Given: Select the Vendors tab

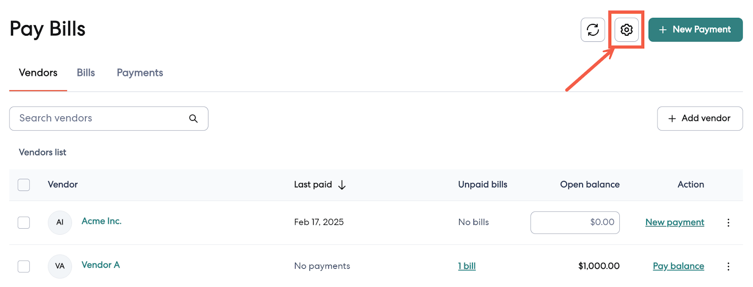Looking at the screenshot, I should (x=38, y=73).
